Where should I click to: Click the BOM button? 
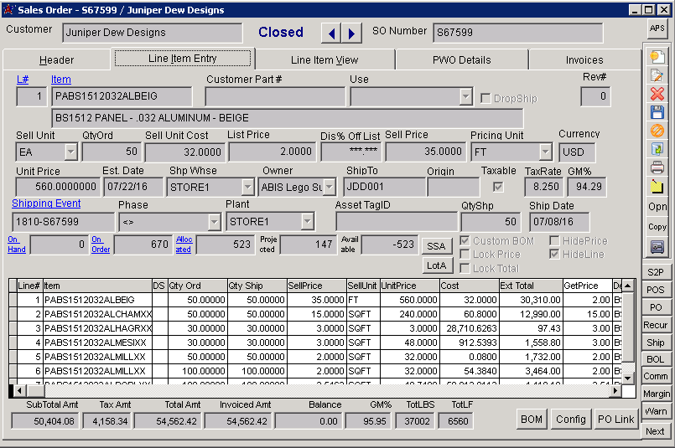(532, 420)
